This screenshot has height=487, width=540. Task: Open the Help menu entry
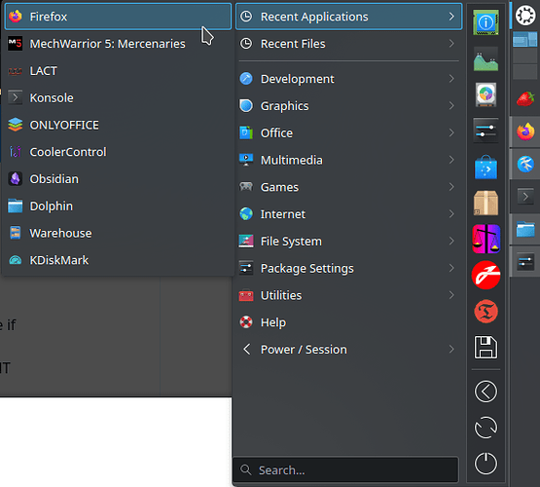tap(349, 322)
